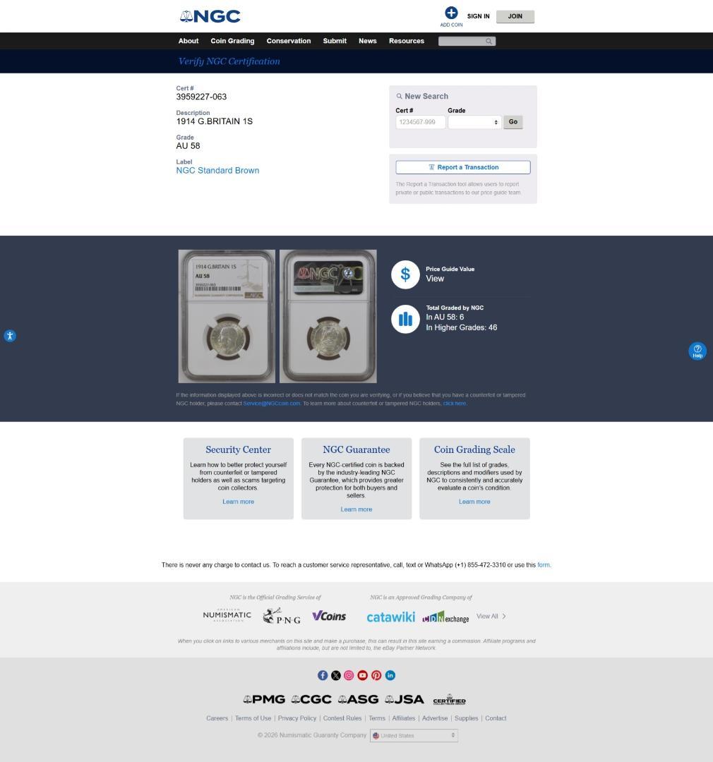Click View under Price Guide Value
The image size is (713, 762).
click(x=435, y=279)
